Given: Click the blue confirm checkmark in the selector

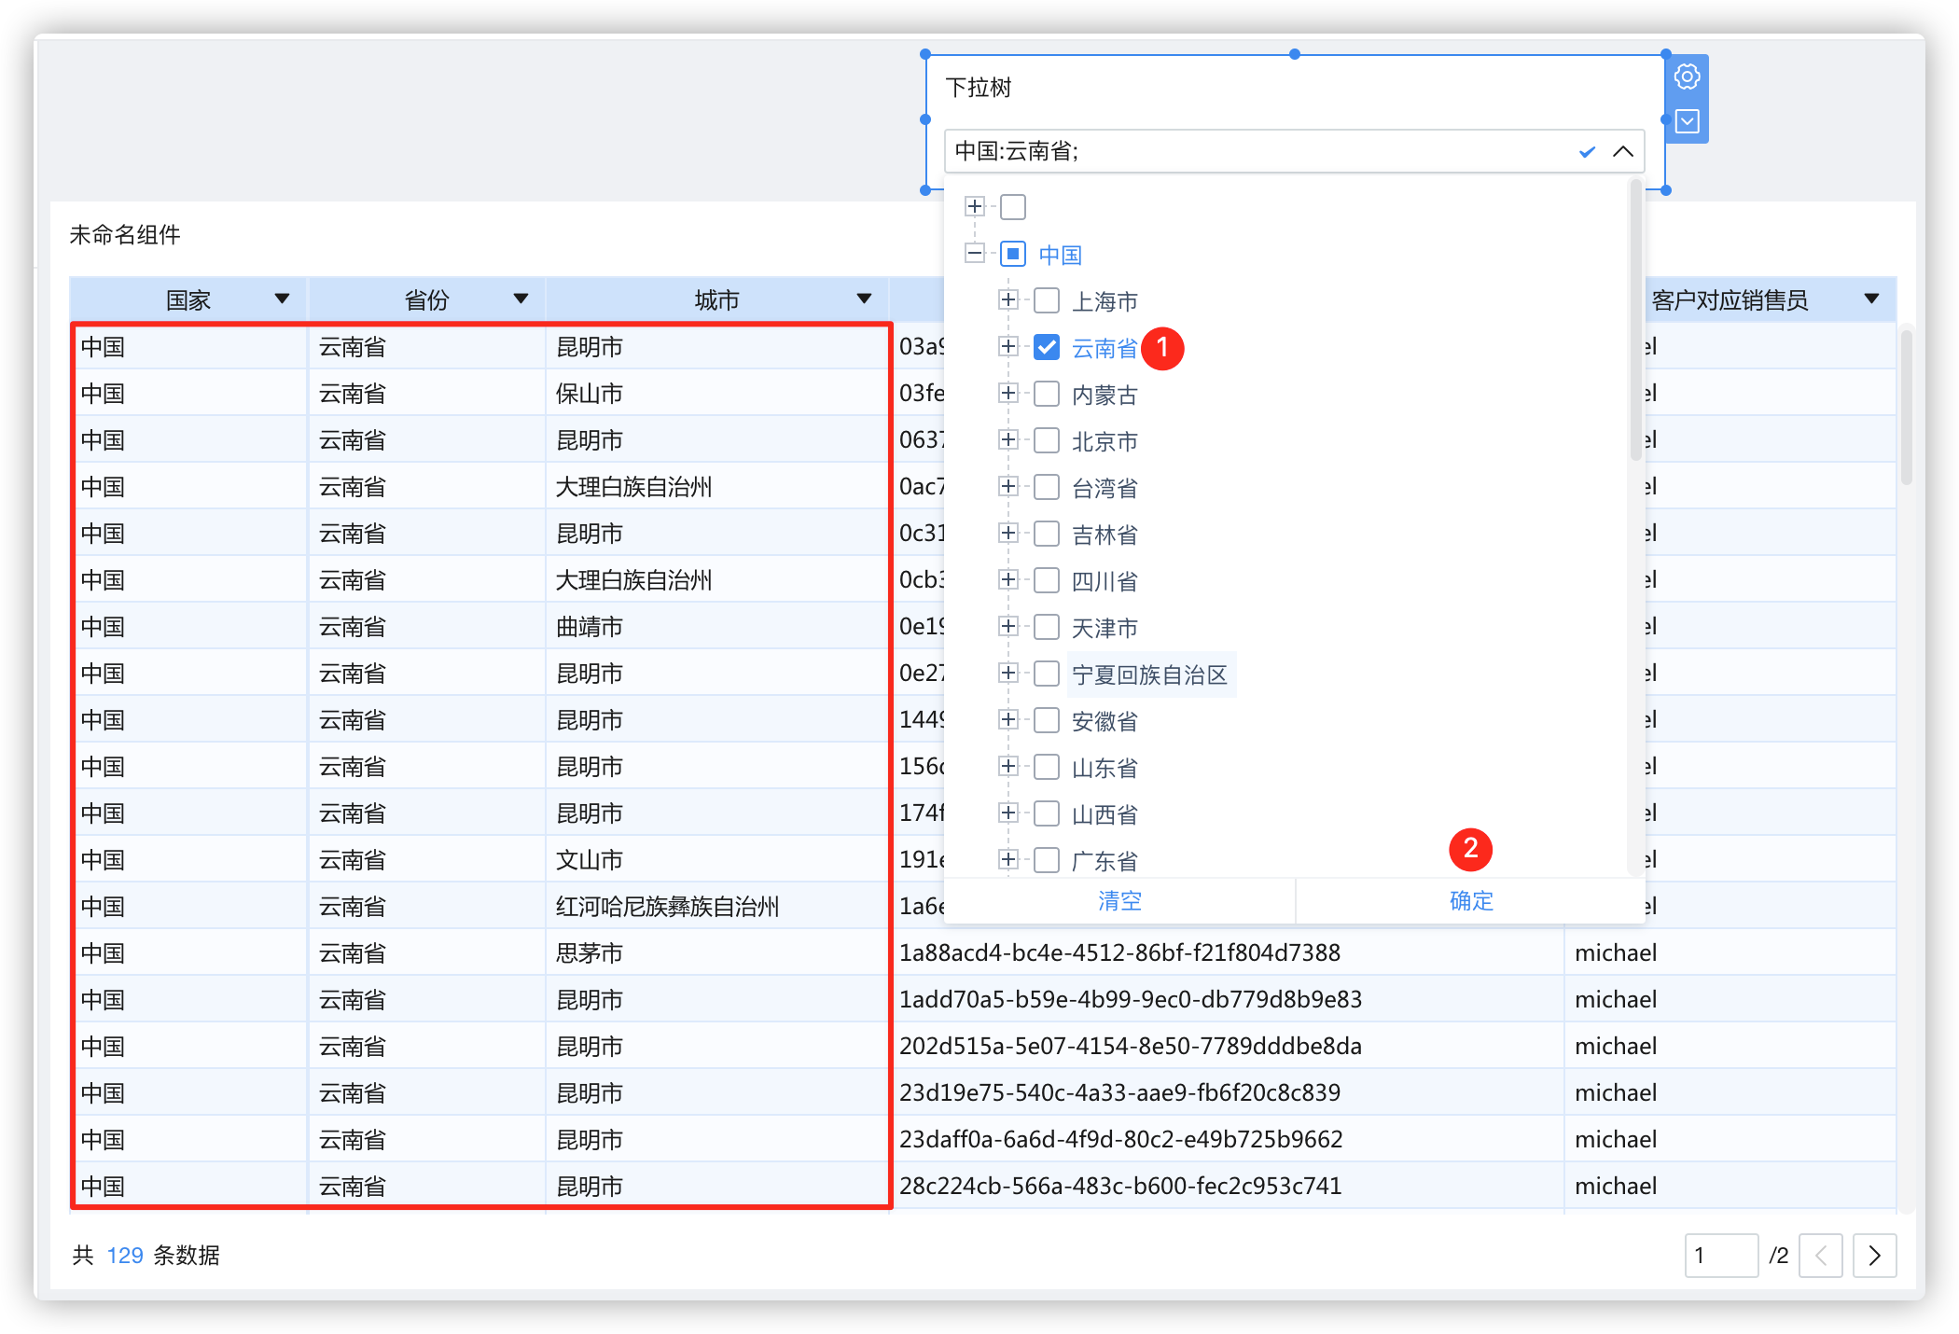Looking at the screenshot, I should point(1587,151).
